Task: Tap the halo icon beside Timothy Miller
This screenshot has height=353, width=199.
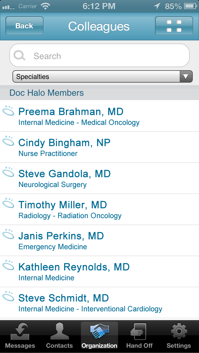Action: click(8, 204)
